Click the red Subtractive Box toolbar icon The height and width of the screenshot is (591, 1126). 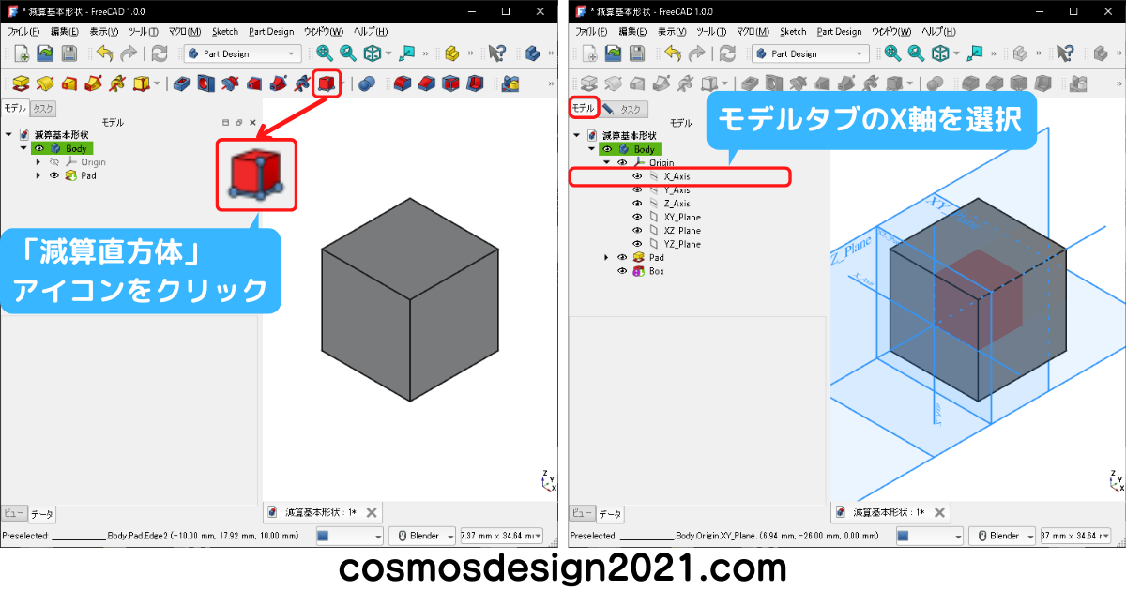(x=327, y=83)
